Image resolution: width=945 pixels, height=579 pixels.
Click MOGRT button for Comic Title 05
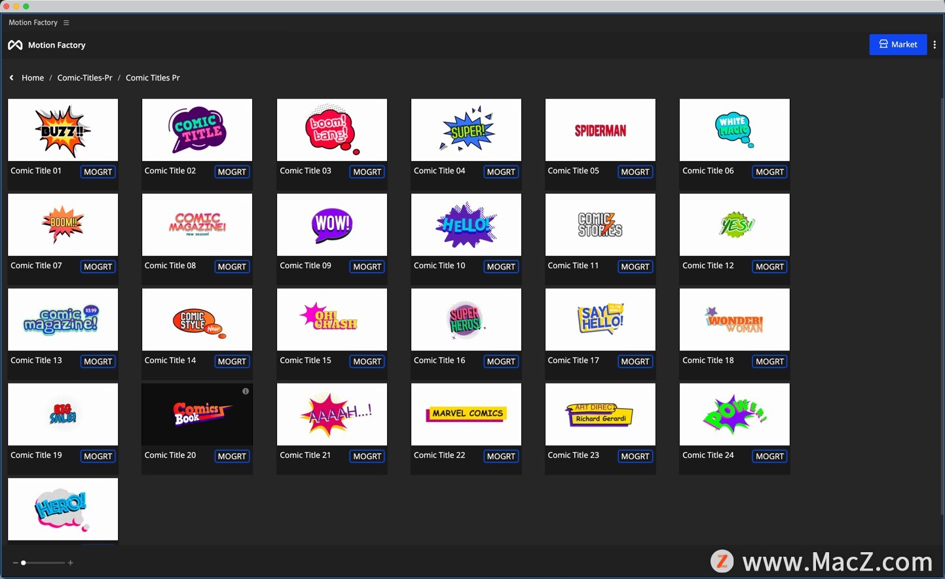(636, 172)
